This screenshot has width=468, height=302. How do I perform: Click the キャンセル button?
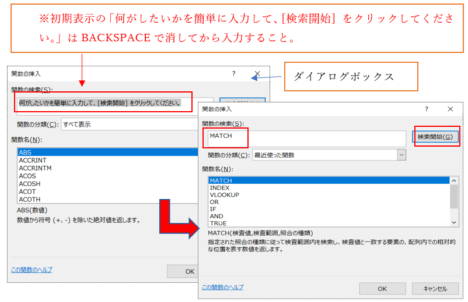434,289
